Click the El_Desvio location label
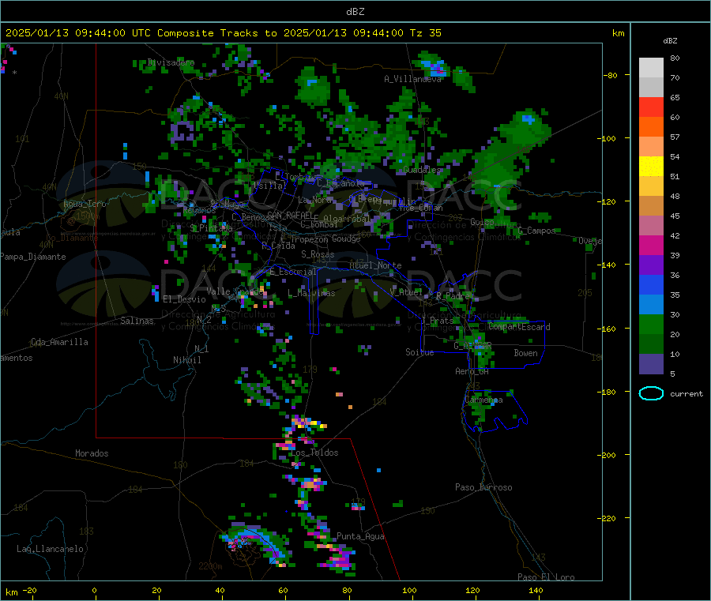Viewport: 711px width, 601px height. 184,299
